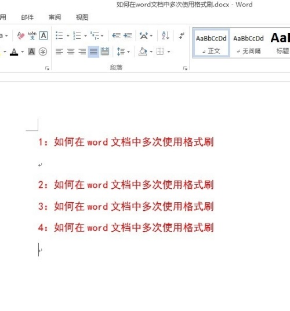
Task: Apply Shading paint bucket
Action: 143,52
